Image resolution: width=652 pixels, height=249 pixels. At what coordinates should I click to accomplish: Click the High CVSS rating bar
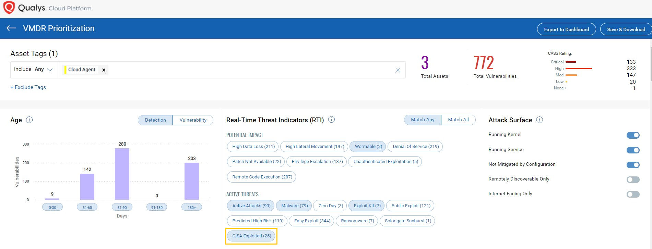[x=579, y=69]
